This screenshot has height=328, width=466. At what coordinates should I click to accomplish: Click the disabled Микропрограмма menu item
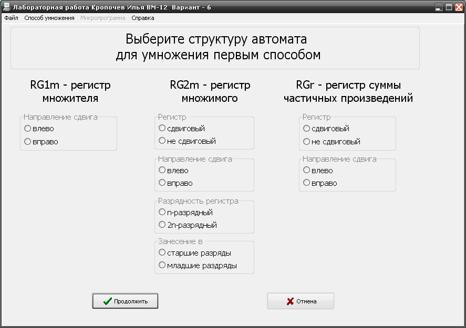point(103,18)
